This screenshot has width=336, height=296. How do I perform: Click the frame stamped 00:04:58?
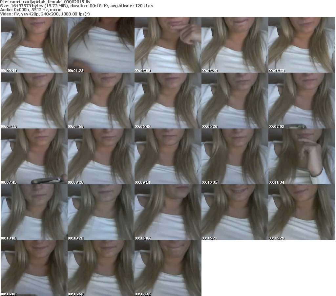(x=101, y=101)
